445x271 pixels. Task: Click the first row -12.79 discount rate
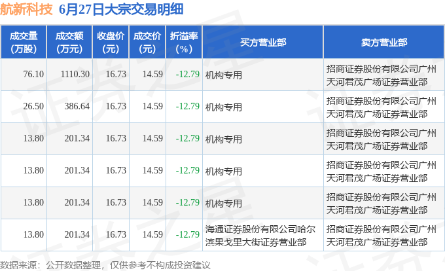point(188,75)
